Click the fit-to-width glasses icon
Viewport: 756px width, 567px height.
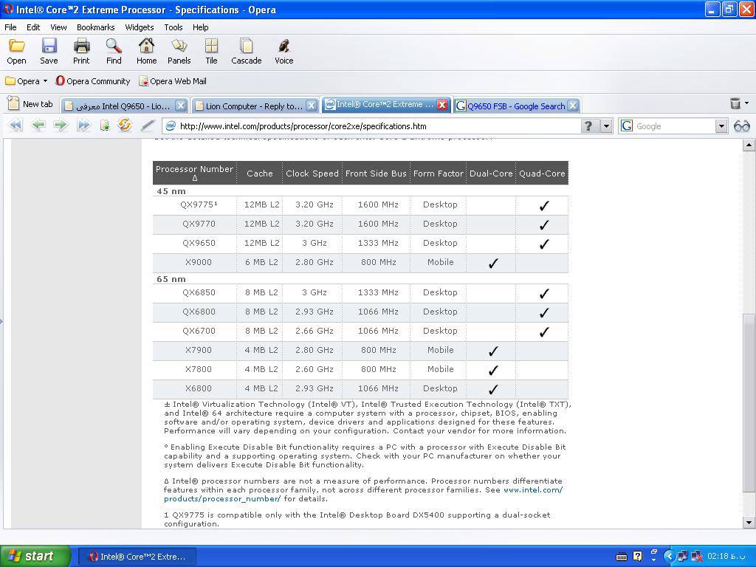click(x=741, y=126)
